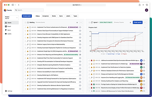The height and width of the screenshot is (97, 152).
Task: Check the MRV-656 story checkbox
Action: coord(25,58)
